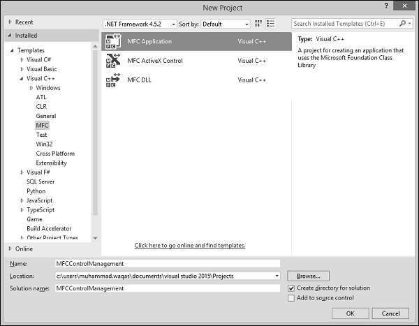Click the Solution name input field
Screen dimensions: 419x326
tap(168, 288)
